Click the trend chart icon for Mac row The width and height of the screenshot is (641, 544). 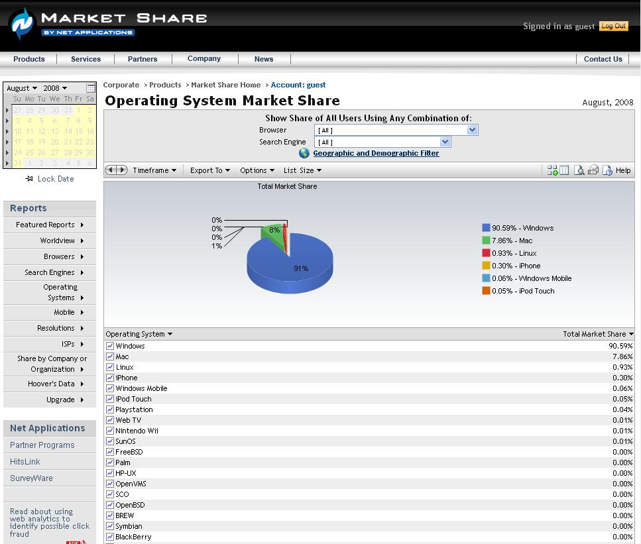click(110, 356)
